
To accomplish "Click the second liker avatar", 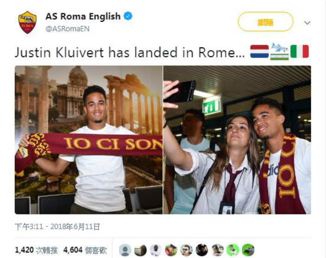I will click(140, 250).
